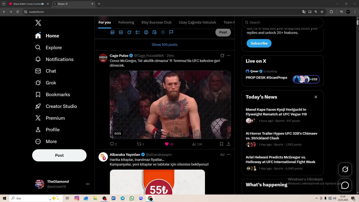359x202 pixels.
Task: Open Cage Pulse profile avatar
Action: point(103,58)
